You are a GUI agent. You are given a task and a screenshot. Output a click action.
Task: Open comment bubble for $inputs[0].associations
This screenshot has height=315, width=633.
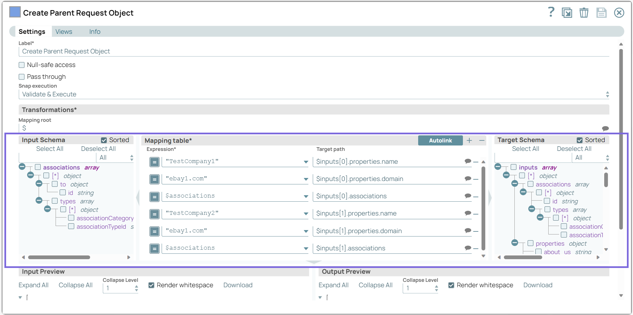pos(468,196)
